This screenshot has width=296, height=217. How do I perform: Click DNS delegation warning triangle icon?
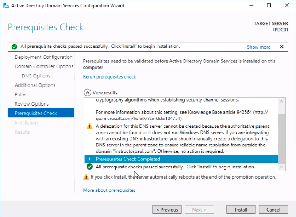point(89,126)
